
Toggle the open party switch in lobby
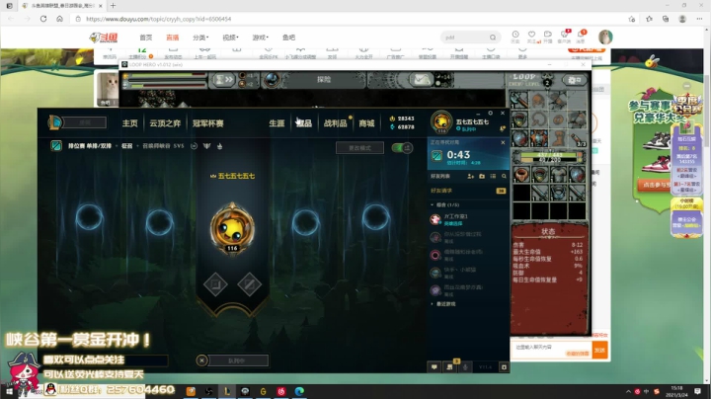[402, 148]
